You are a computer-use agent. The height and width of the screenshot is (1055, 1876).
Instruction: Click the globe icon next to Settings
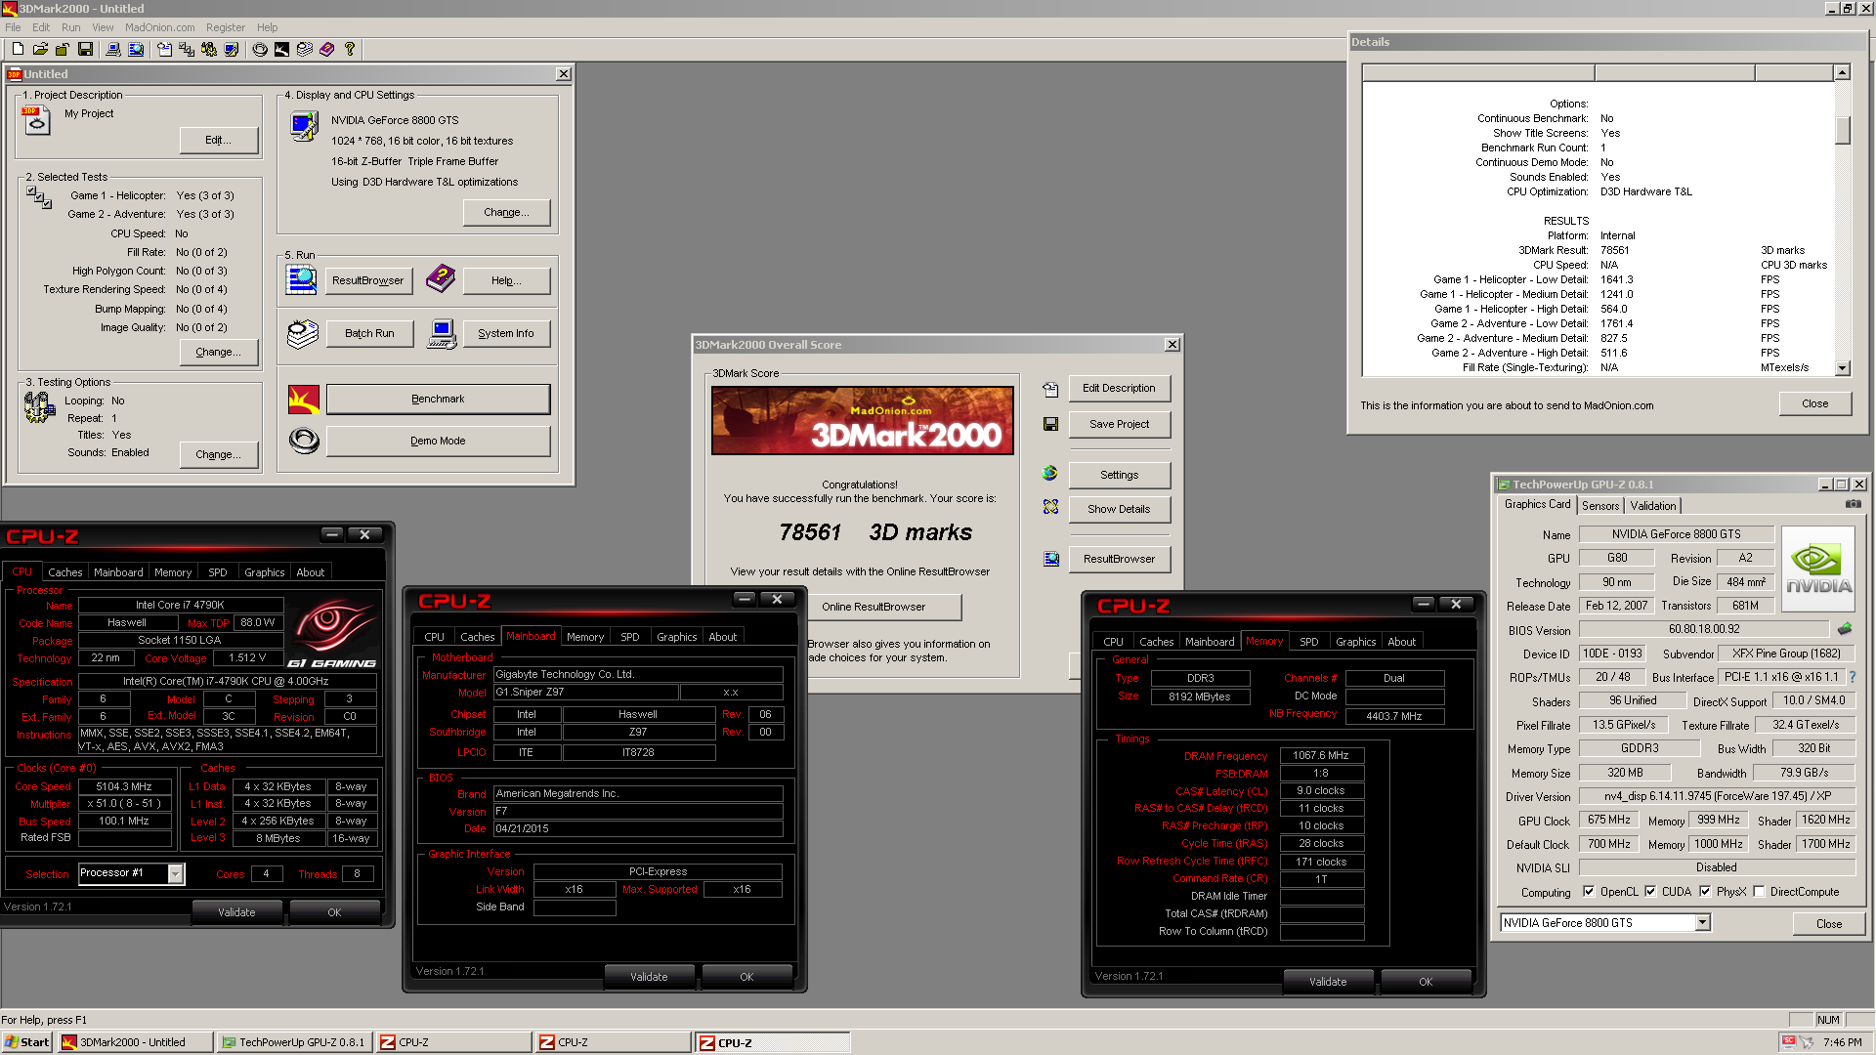coord(1050,473)
